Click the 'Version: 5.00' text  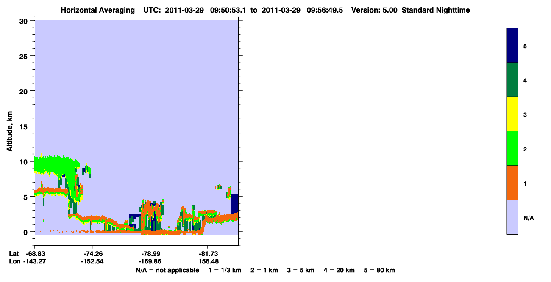pyautogui.click(x=374, y=10)
